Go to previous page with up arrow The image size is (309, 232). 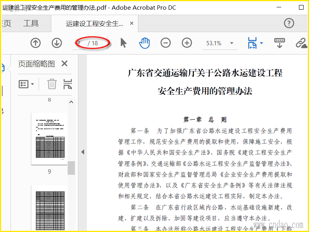click(x=36, y=43)
